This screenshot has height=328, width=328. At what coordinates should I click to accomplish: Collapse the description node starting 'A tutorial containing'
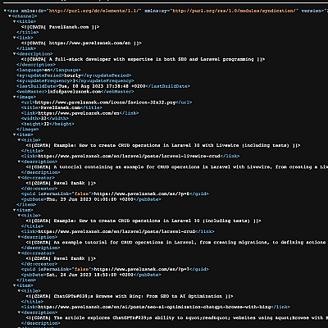click(19, 162)
